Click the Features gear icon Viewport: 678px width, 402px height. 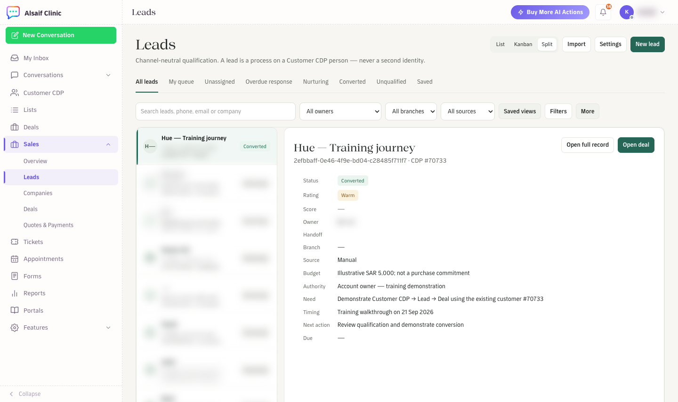click(15, 328)
